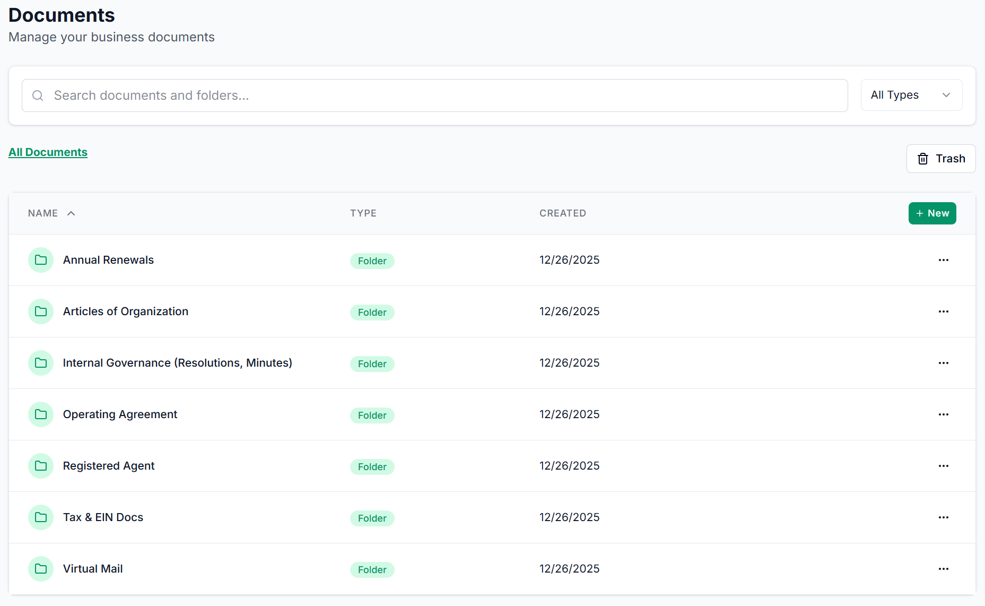Click the Virtual Mail folder icon

pyautogui.click(x=41, y=569)
